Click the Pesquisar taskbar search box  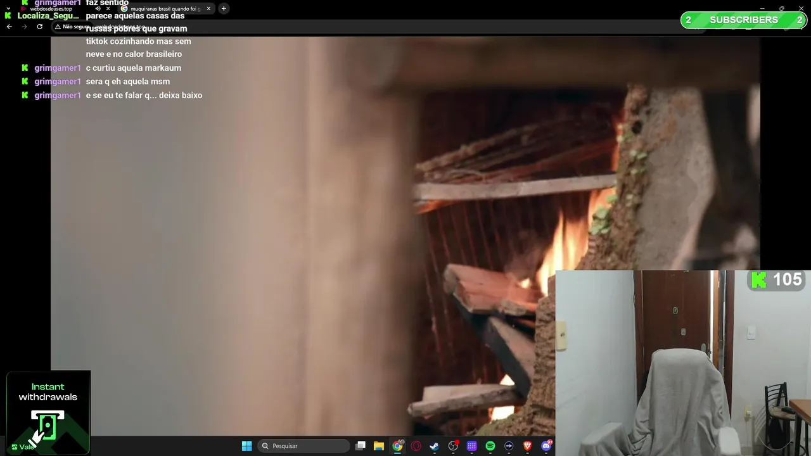303,446
